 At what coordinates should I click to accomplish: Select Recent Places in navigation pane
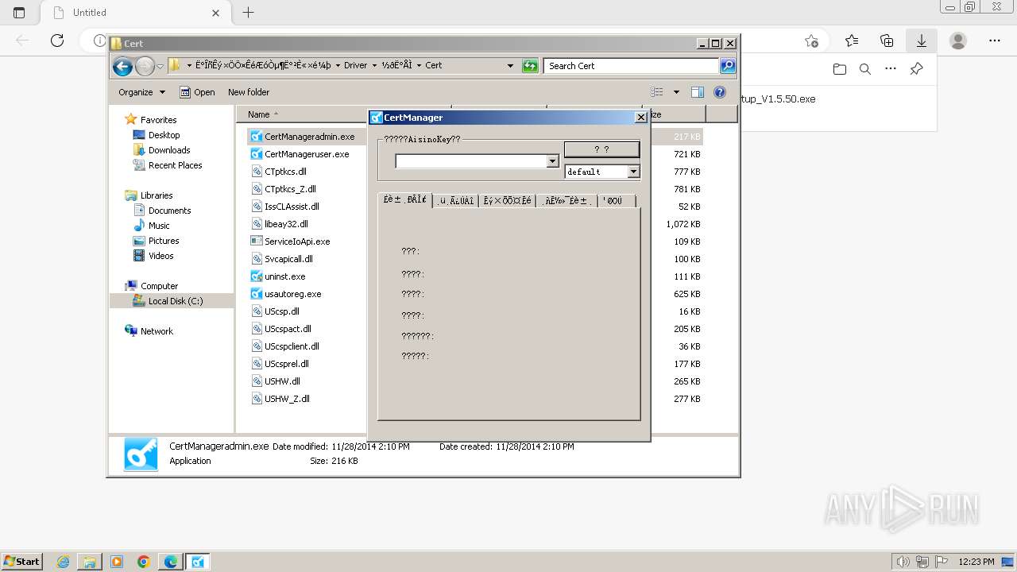click(x=175, y=165)
